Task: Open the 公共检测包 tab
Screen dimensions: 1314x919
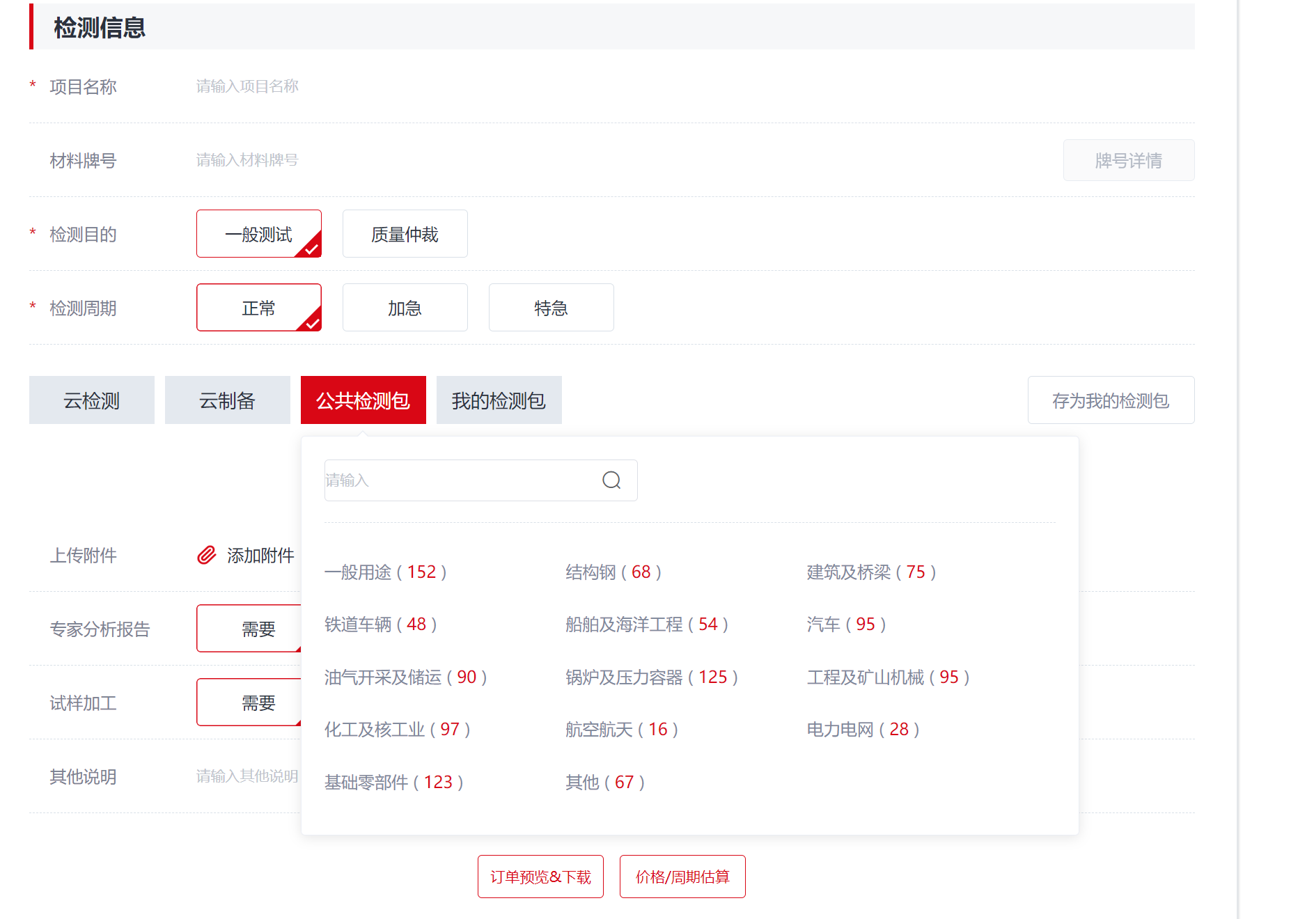Action: (x=363, y=400)
